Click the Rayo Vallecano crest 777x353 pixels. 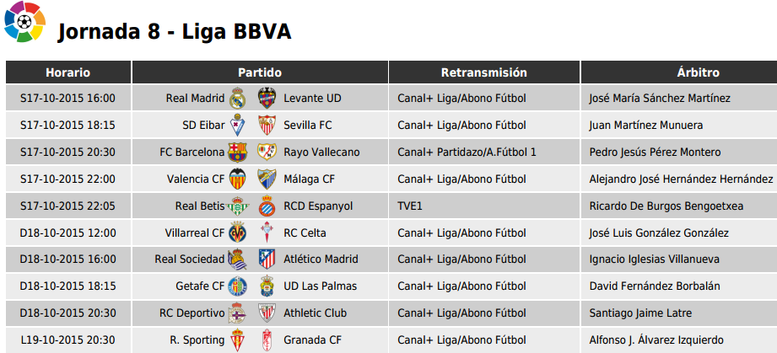coord(267,152)
